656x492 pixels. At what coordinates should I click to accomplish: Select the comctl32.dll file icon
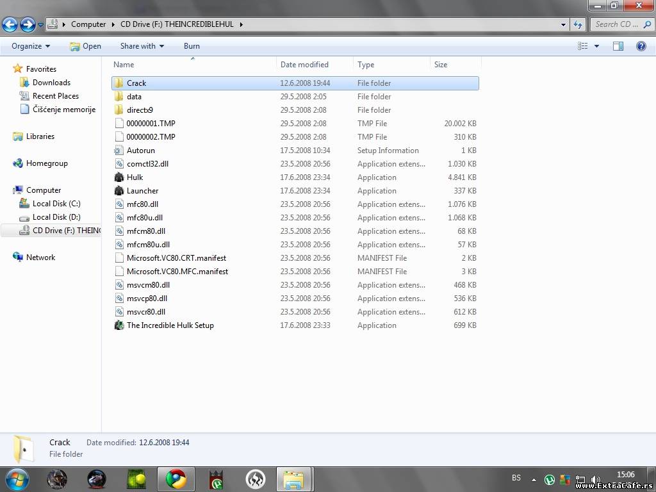tap(119, 163)
